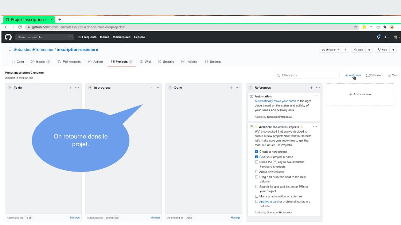Viewport: 401px width, 225px height.
Task: Open repository Settings tab
Action: 213,62
